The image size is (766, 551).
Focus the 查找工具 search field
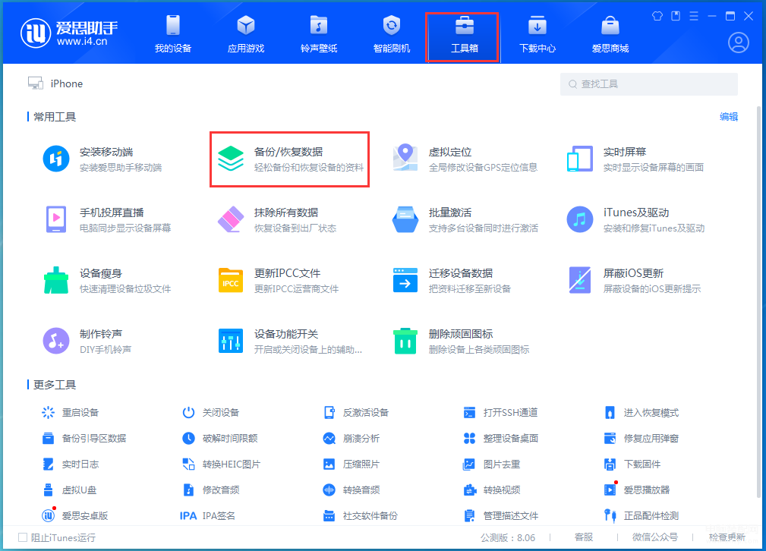pos(649,84)
